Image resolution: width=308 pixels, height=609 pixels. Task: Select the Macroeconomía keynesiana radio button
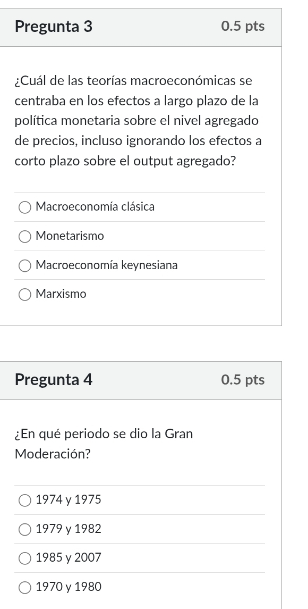(25, 265)
